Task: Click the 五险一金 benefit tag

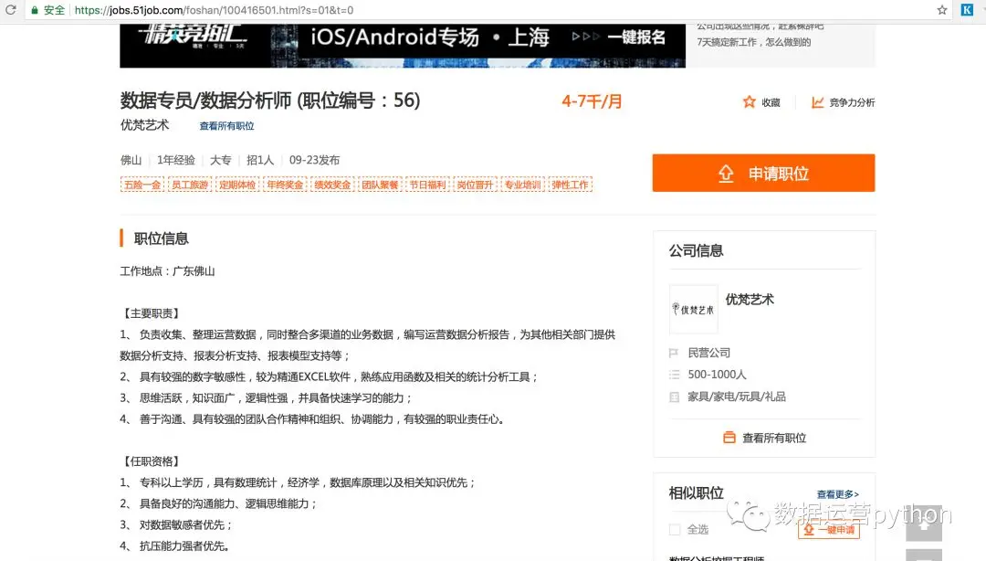Action: point(142,185)
